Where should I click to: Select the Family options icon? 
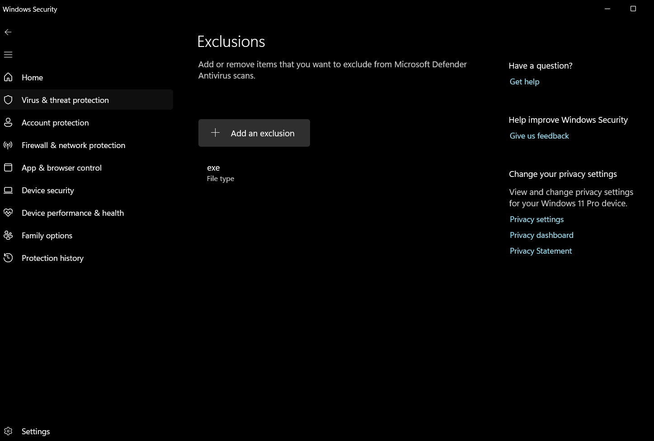8,235
